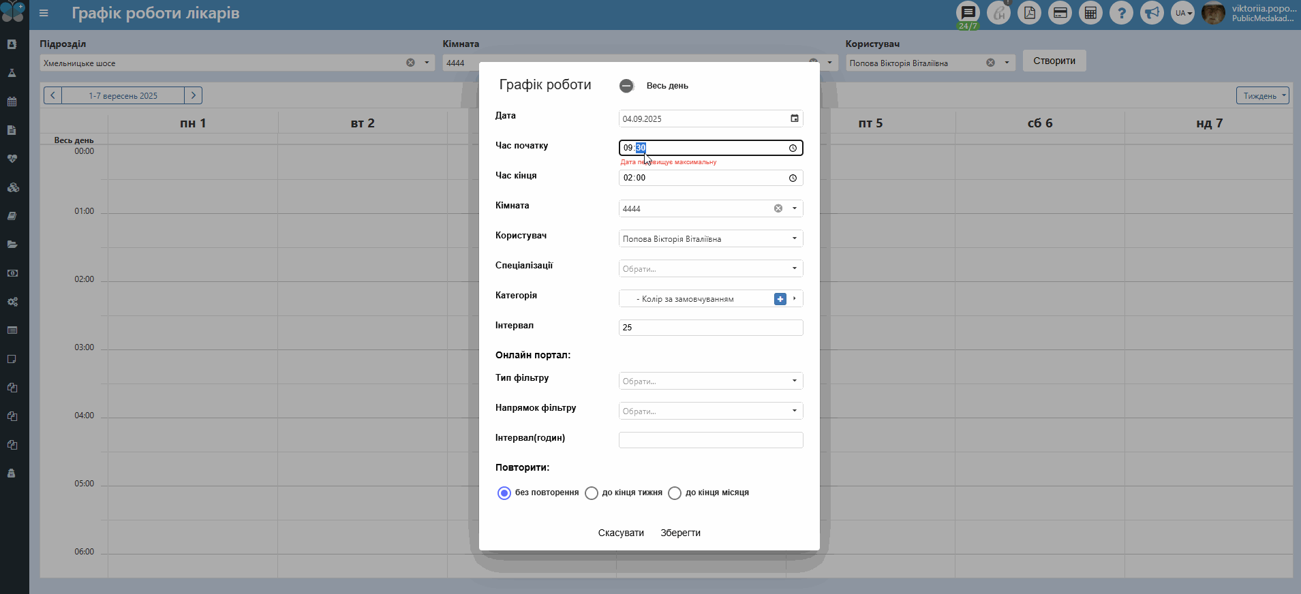Click the user avatar picture
The image size is (1301, 594).
[1213, 13]
